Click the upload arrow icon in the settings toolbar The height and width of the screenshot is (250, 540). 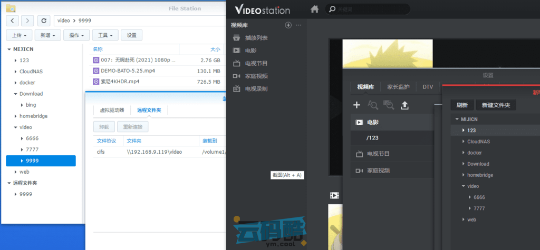pyautogui.click(x=404, y=105)
